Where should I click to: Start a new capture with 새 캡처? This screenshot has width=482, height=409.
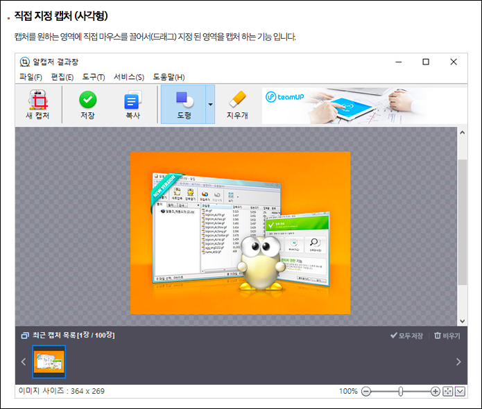coord(38,105)
